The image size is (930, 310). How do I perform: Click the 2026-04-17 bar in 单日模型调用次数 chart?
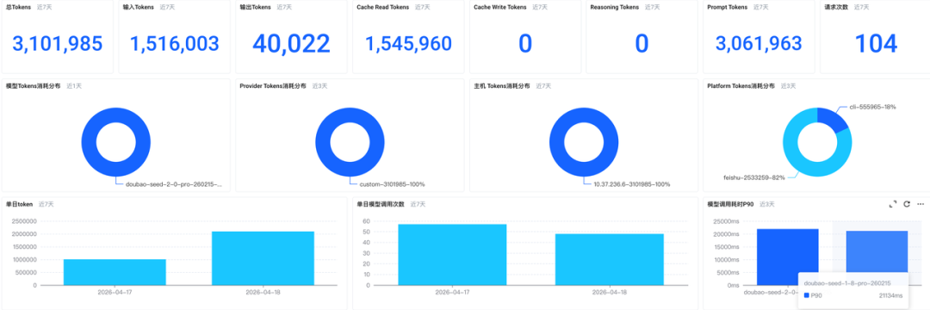pos(452,255)
